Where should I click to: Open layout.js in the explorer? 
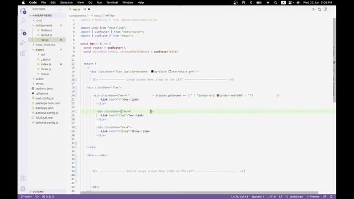pyautogui.click(x=46, y=35)
